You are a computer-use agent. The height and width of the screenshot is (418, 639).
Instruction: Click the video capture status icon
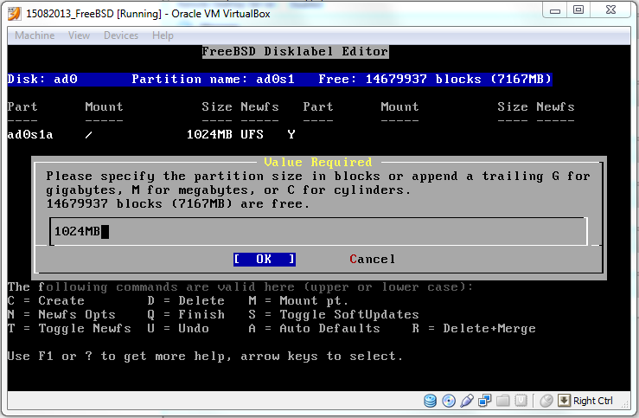pos(521,401)
